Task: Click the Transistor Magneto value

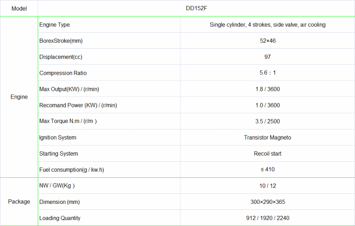Action: pos(268,137)
